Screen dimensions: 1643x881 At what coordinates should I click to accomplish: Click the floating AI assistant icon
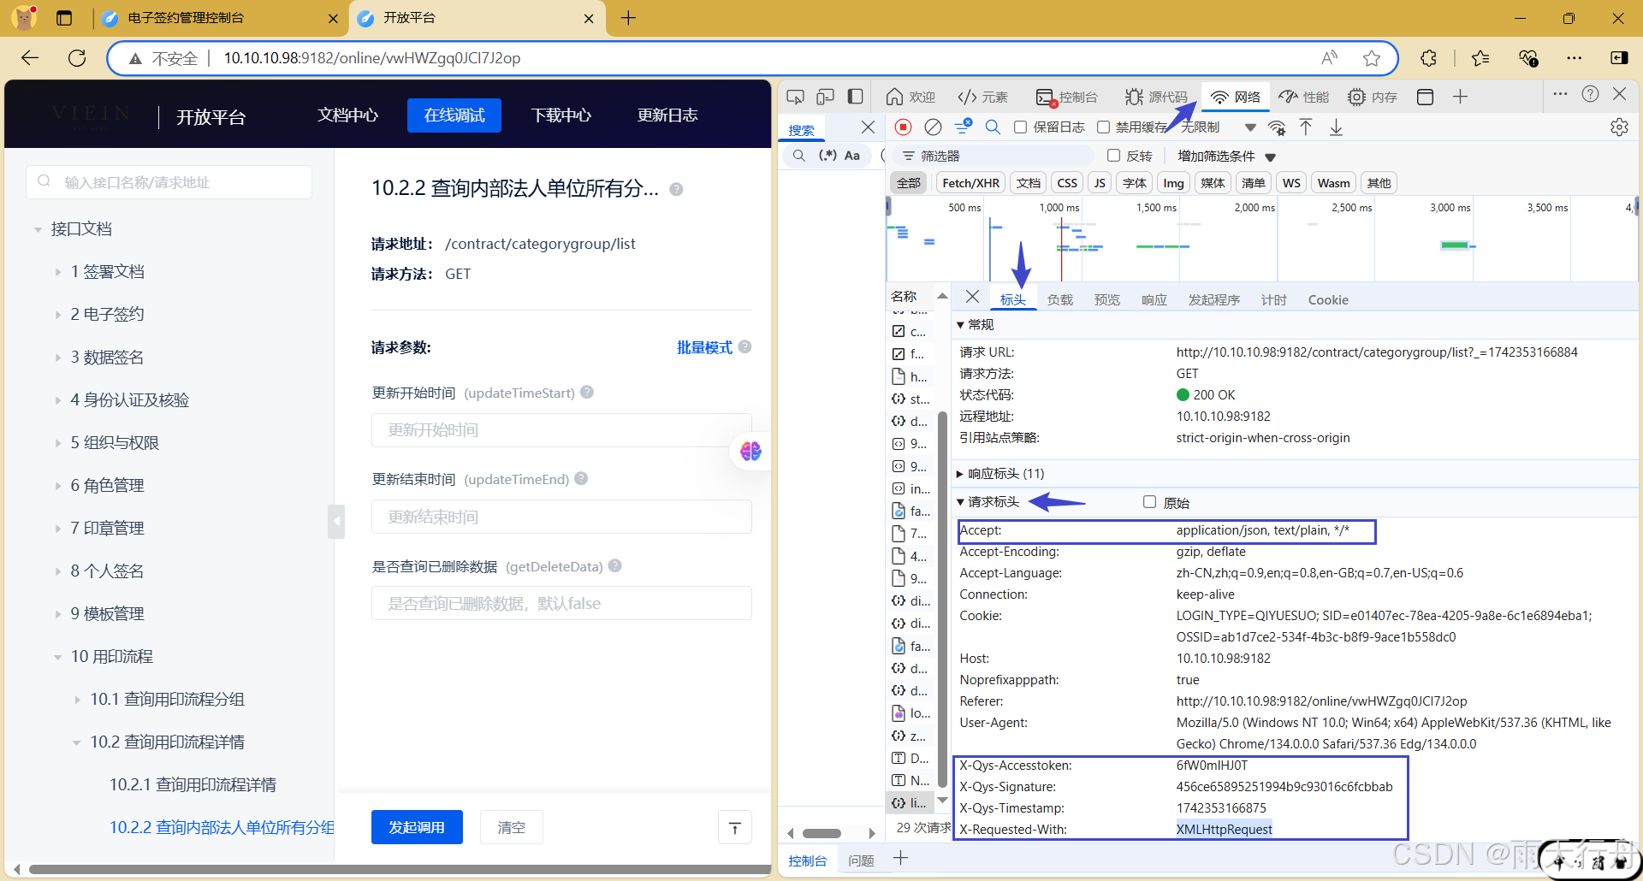(x=750, y=451)
